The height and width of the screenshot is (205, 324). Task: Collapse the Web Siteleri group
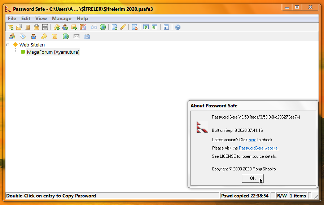8,45
